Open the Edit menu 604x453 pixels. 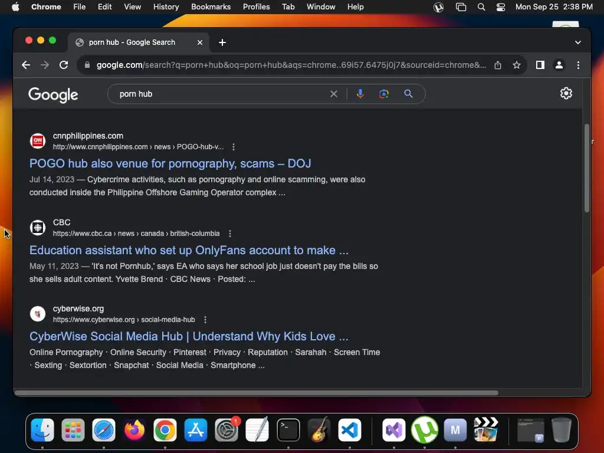point(104,7)
